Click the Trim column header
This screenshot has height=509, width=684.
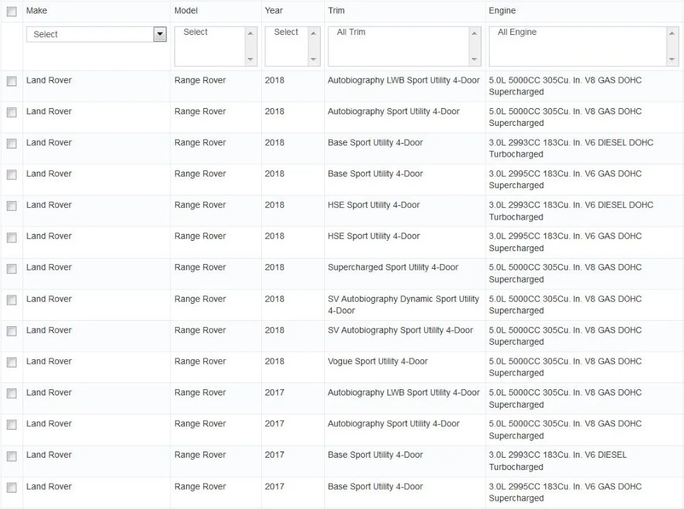pos(337,10)
